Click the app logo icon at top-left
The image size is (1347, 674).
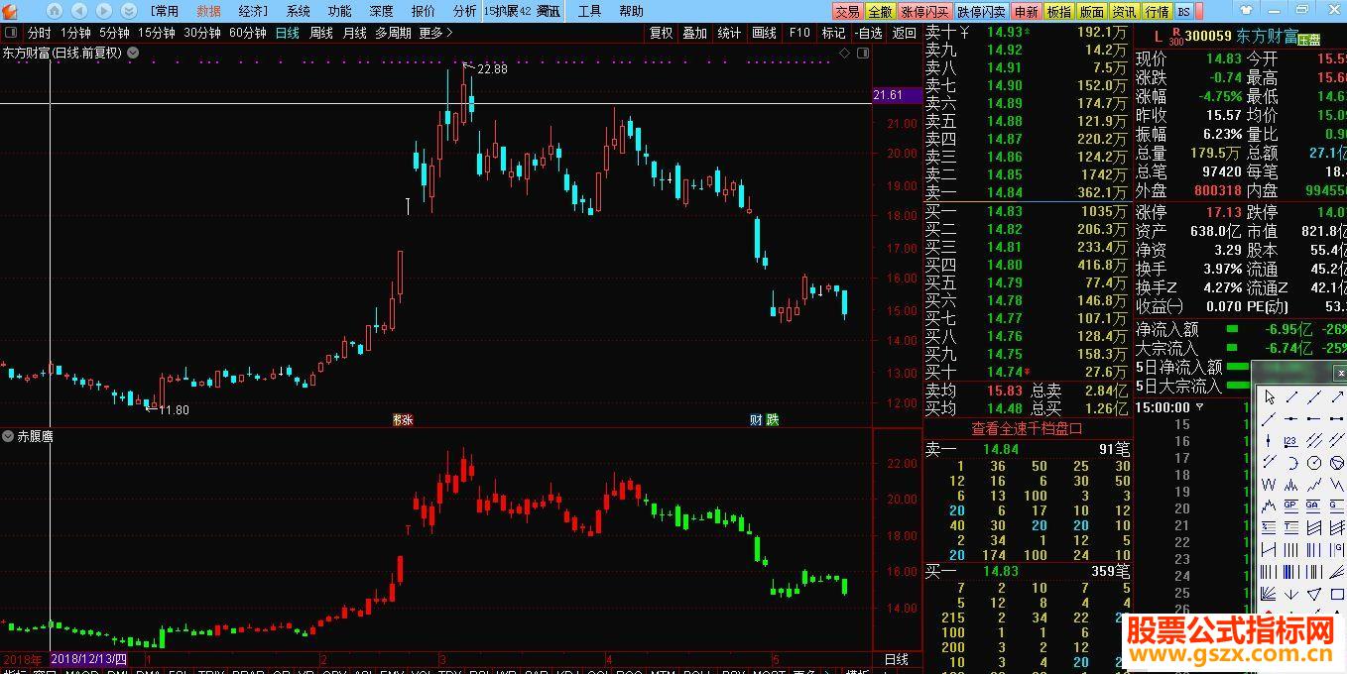[x=11, y=11]
